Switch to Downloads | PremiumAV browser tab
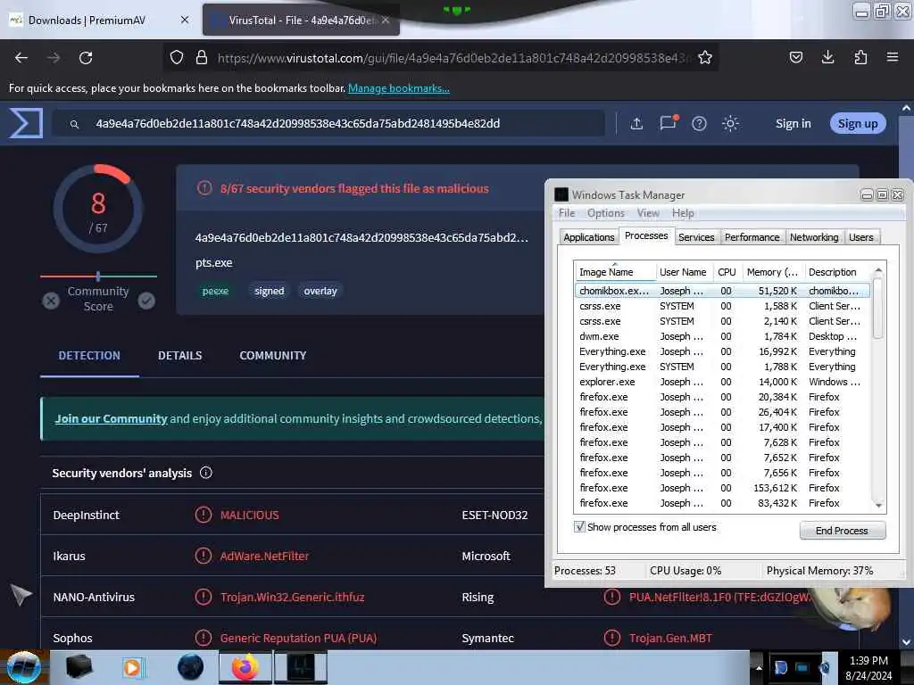 pos(87,21)
